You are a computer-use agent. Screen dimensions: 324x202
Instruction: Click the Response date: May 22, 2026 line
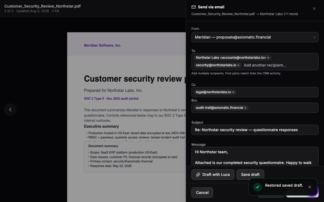110,166
